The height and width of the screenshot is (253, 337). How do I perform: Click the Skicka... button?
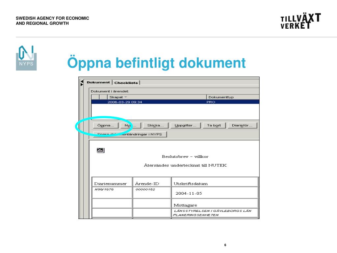[156, 126]
